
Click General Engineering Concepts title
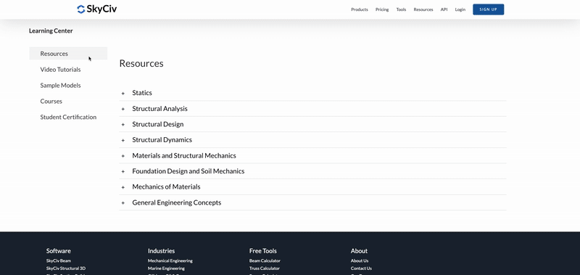tap(176, 203)
